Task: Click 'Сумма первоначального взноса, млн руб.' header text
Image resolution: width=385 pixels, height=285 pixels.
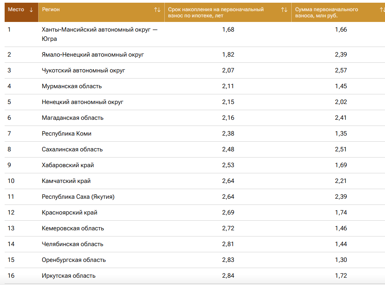Action: (x=326, y=13)
